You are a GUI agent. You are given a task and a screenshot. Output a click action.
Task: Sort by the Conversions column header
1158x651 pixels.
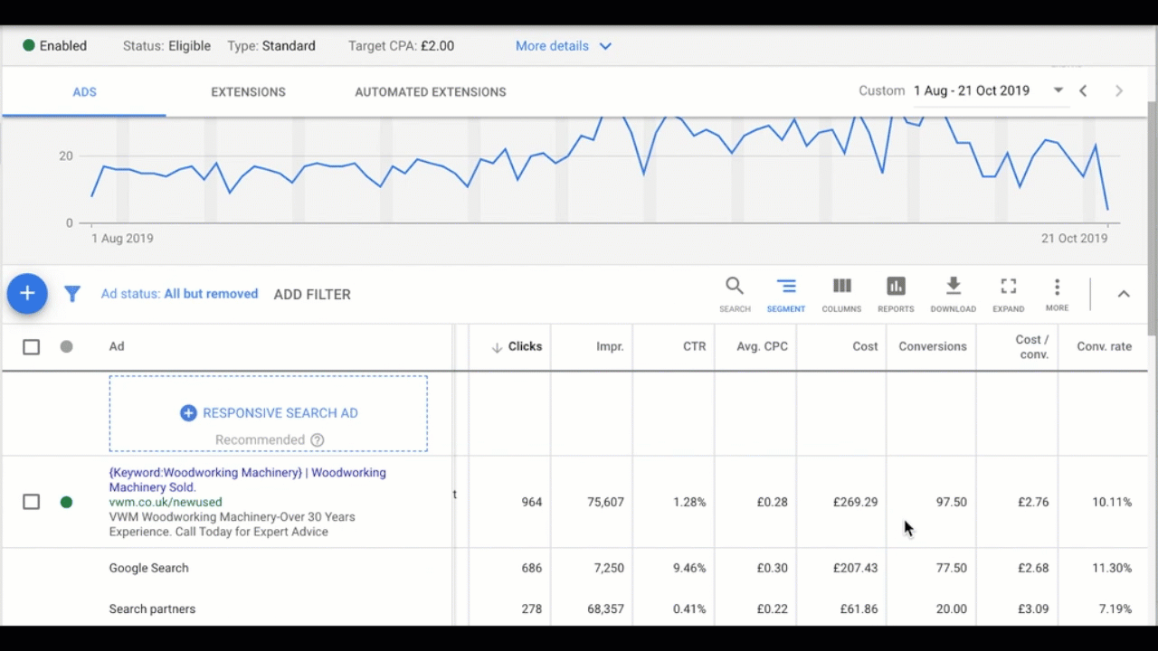tap(933, 346)
